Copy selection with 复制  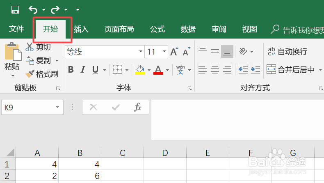(x=38, y=61)
